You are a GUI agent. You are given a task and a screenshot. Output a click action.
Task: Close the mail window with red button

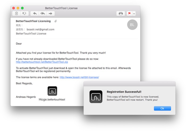14,8
